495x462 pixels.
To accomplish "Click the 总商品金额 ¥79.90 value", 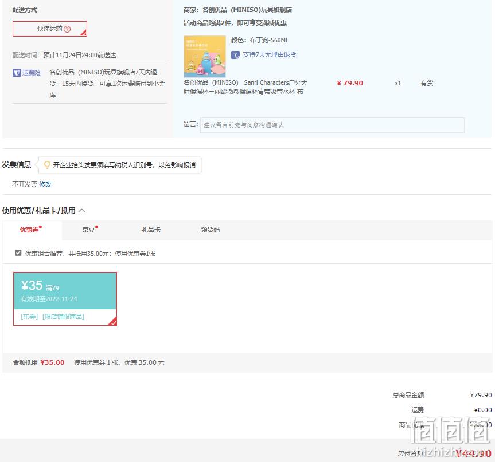I will click(481, 395).
